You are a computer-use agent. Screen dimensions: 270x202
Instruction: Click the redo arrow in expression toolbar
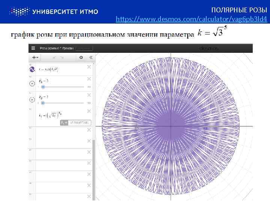pos(62,58)
